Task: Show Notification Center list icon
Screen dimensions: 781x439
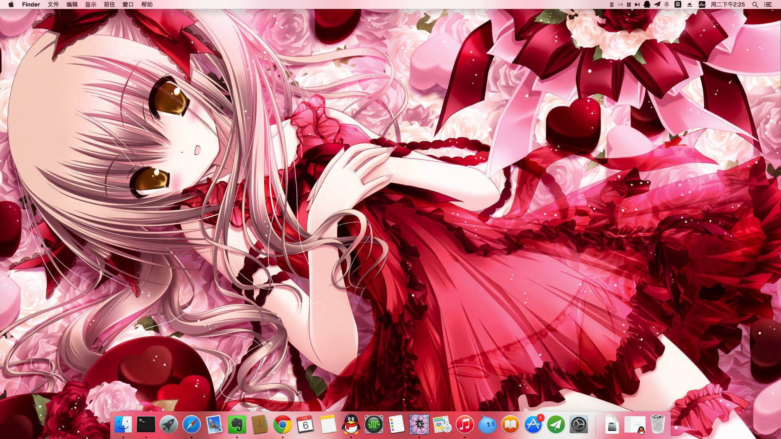Action: 768,4
